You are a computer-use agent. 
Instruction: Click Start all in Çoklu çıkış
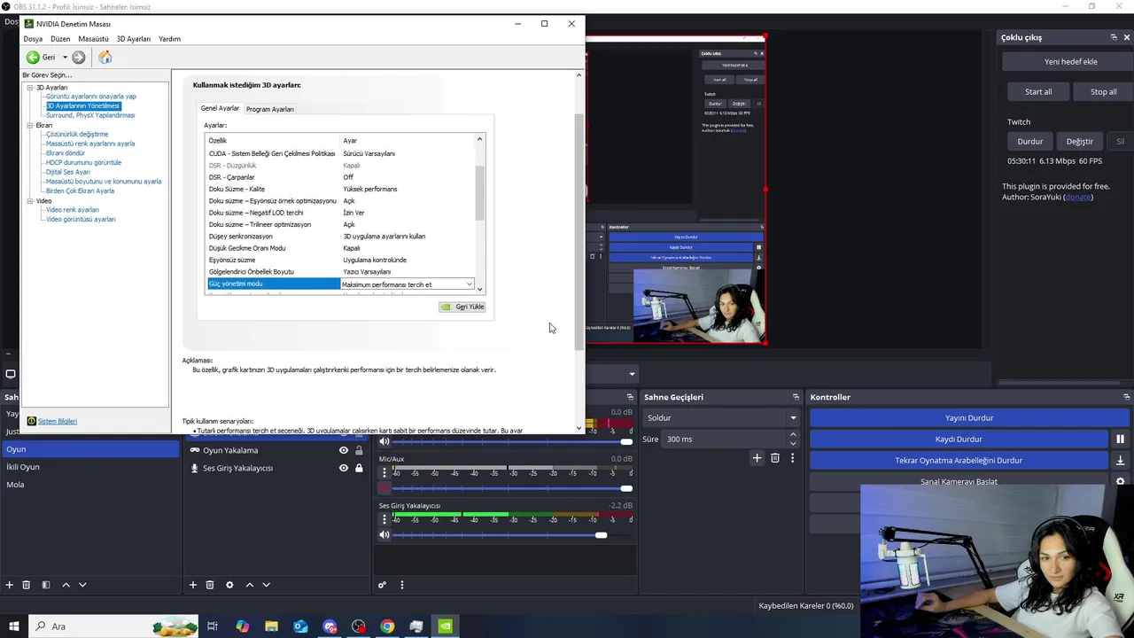tap(1038, 91)
